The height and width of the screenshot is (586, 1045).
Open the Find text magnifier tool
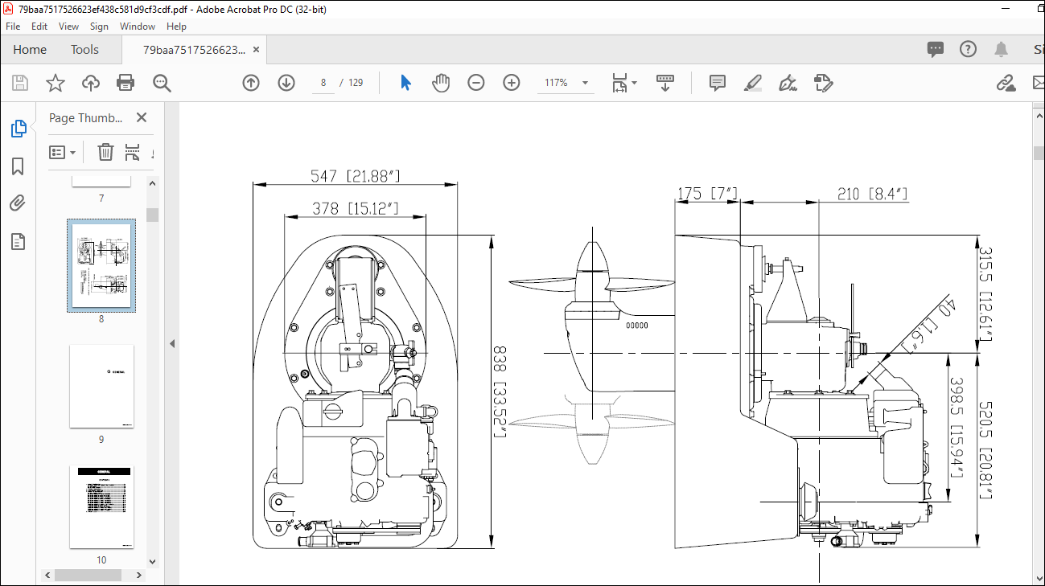pos(162,83)
